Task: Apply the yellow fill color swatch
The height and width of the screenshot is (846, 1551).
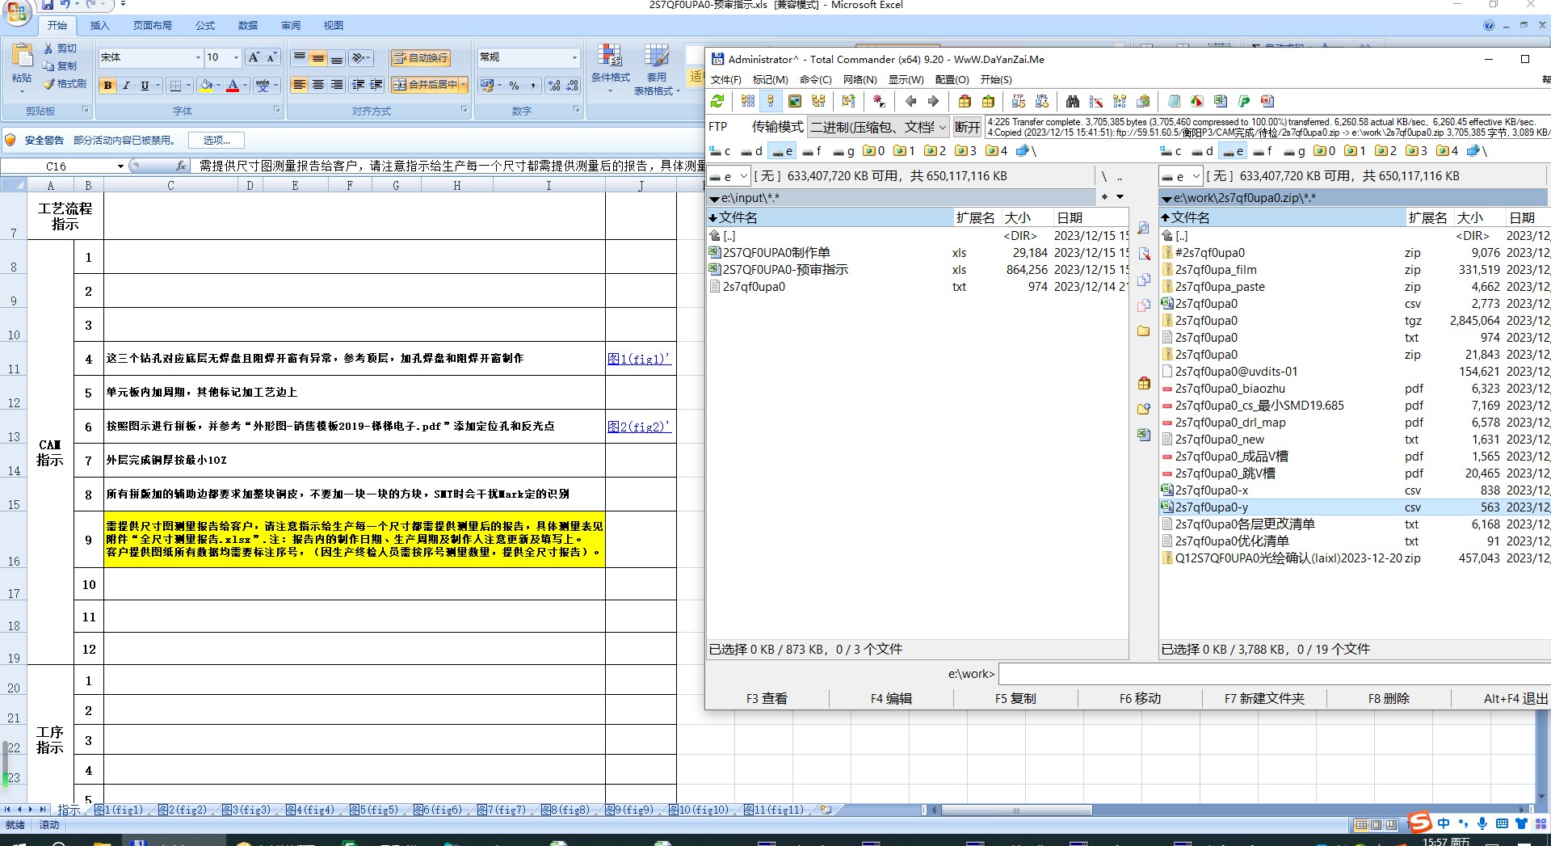Action: click(207, 85)
